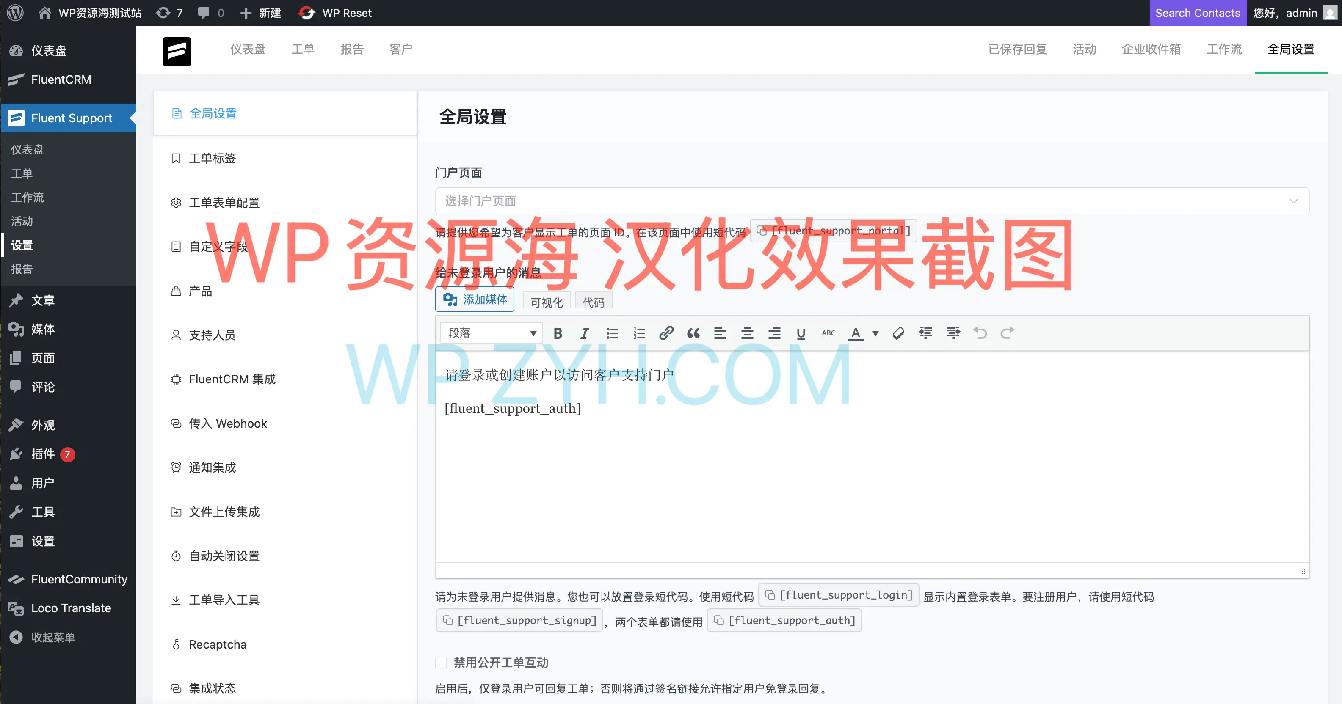Image resolution: width=1342 pixels, height=704 pixels.
Task: Undo the last editor change
Action: [980, 333]
